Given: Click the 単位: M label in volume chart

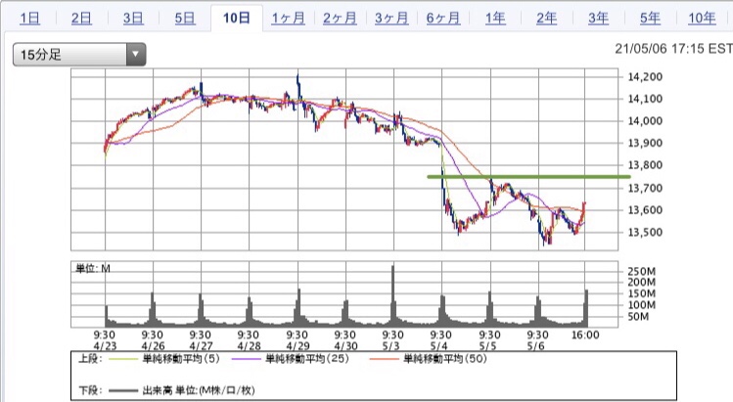Looking at the screenshot, I should click(x=93, y=268).
